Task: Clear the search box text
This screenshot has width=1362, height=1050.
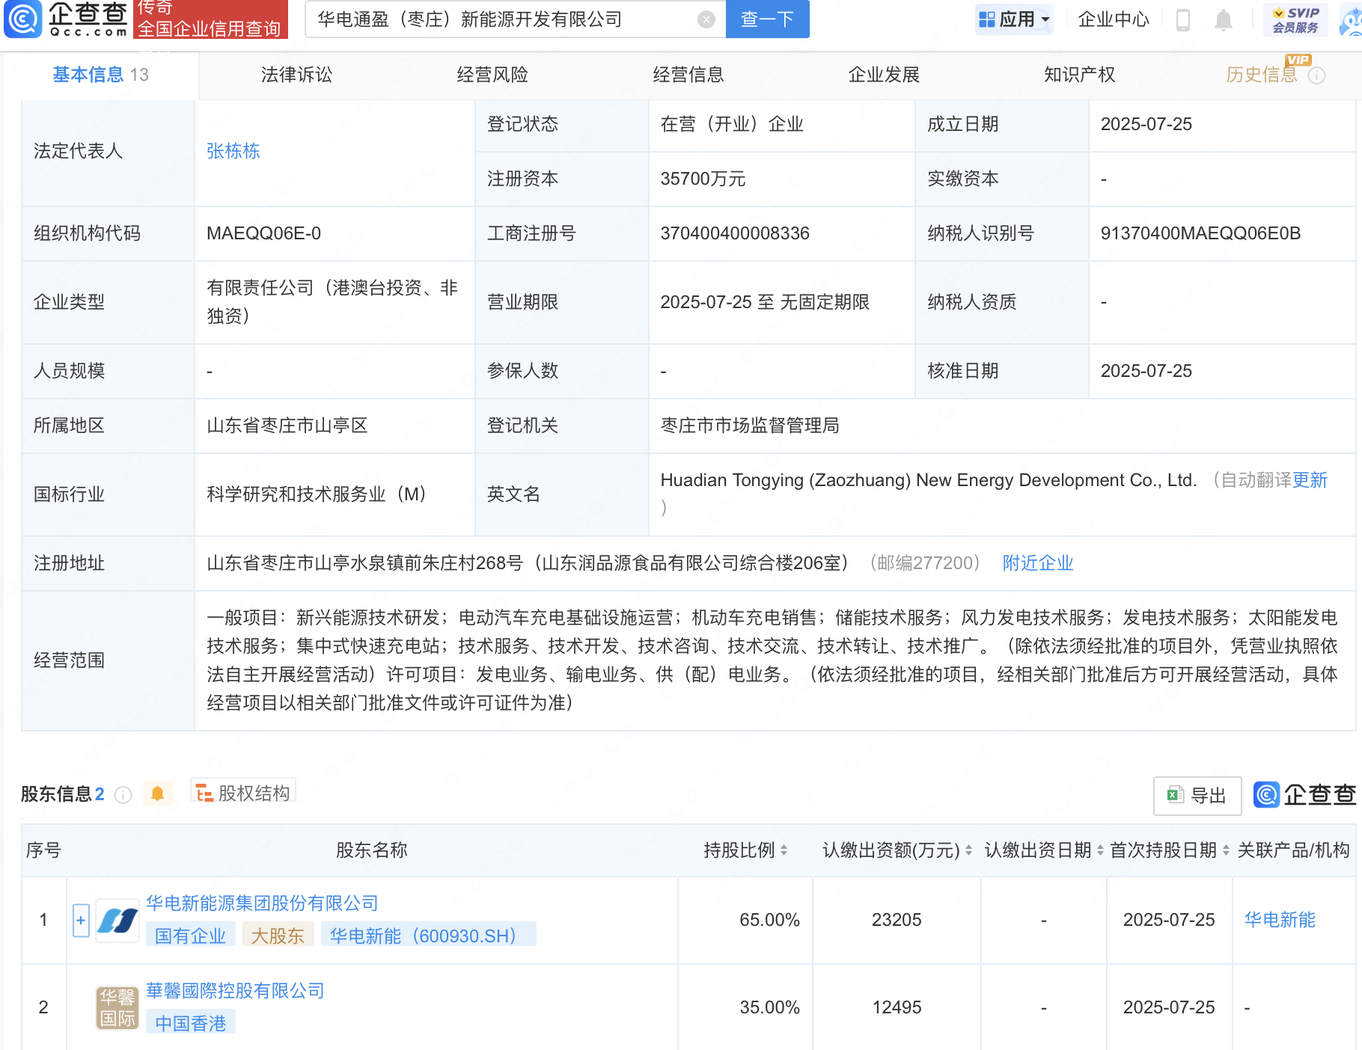Action: point(706,19)
